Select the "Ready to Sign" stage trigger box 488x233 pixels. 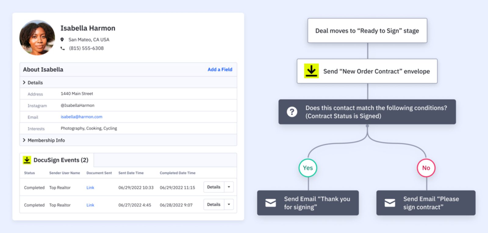[x=367, y=31]
